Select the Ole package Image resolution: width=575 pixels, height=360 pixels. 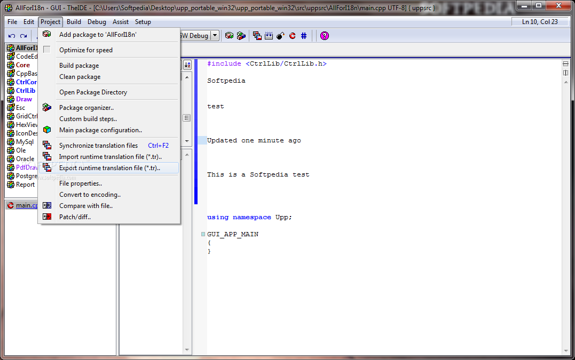[22, 150]
